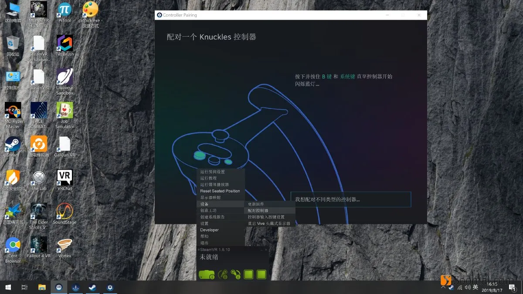
Task: Click the VRChat desktop icon
Action: tap(65, 180)
